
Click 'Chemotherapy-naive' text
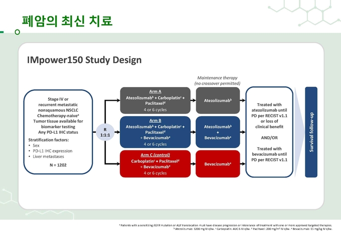58,116
